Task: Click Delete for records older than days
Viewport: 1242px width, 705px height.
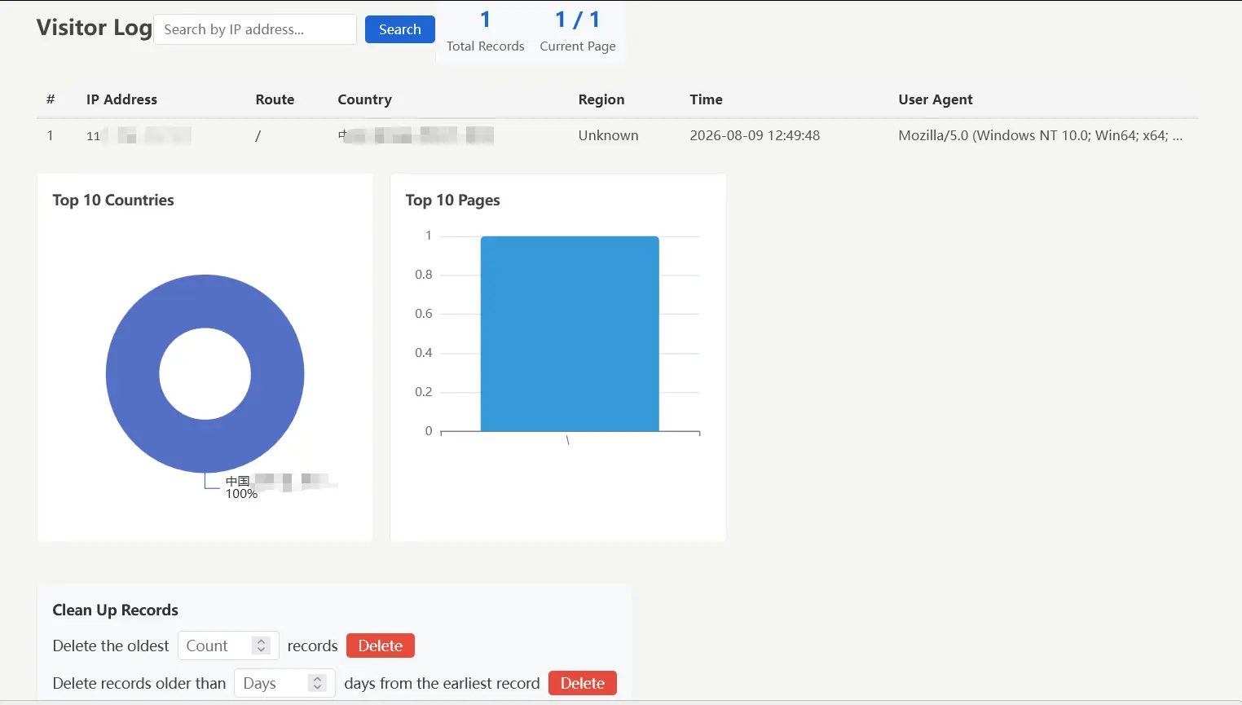Action: (x=583, y=683)
